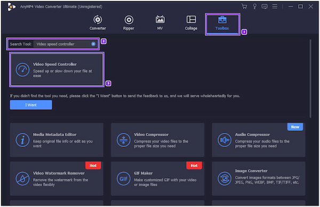Click the I Want button
Image resolution: width=320 pixels, height=207 pixels.
(x=31, y=105)
